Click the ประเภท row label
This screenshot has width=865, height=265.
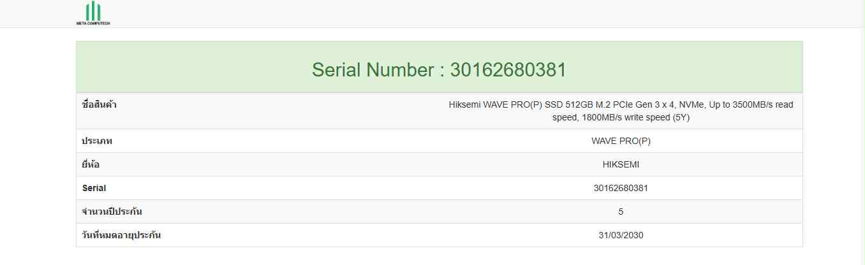[x=98, y=141]
